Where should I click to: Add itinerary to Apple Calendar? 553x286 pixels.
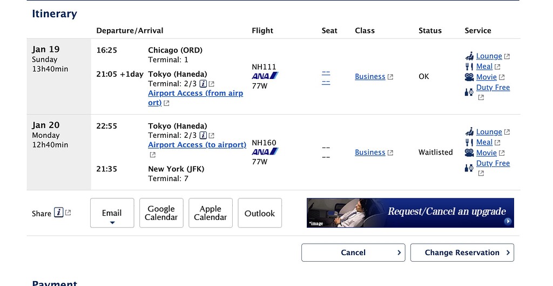pyautogui.click(x=210, y=213)
